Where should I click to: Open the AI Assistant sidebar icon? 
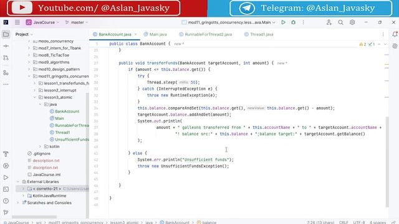(x=395, y=46)
